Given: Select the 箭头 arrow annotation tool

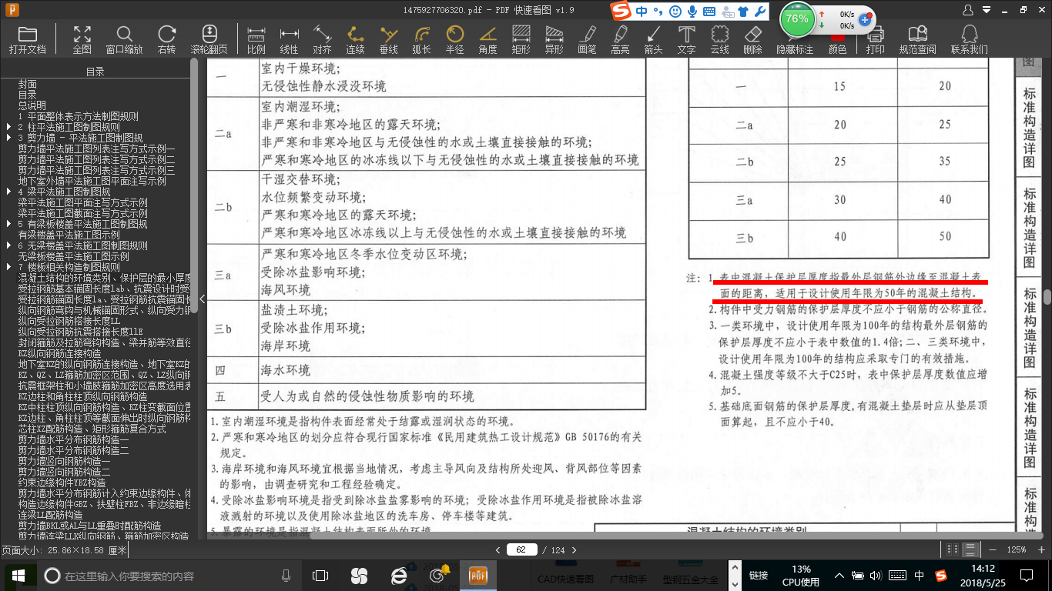Looking at the screenshot, I should tap(653, 39).
